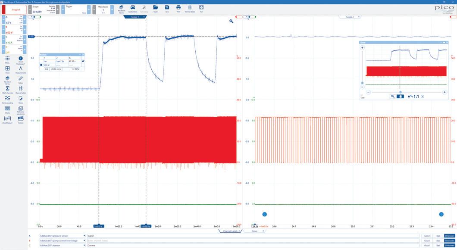Select the Channel Labels bottom tab
The height and width of the screenshot is (250, 457).
click(x=229, y=231)
